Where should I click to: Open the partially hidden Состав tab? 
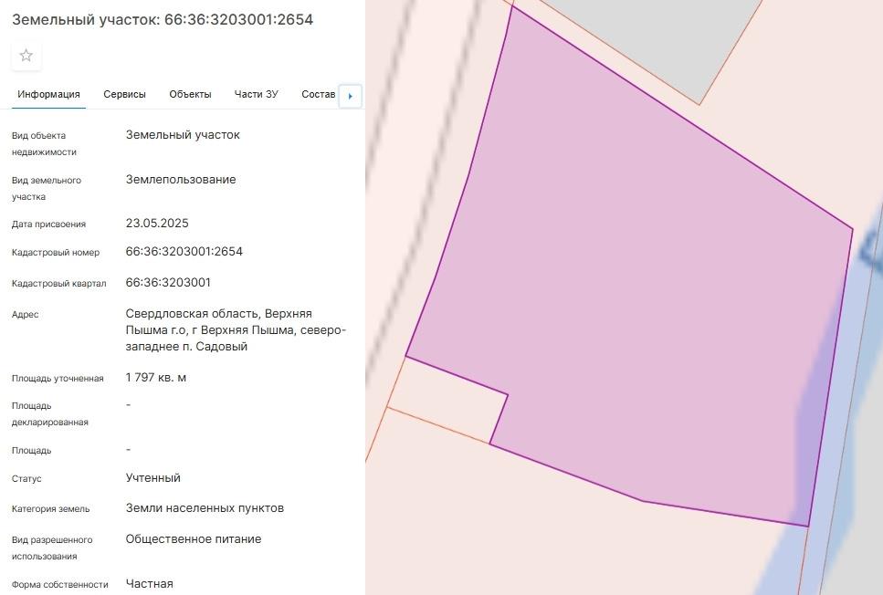pyautogui.click(x=318, y=94)
